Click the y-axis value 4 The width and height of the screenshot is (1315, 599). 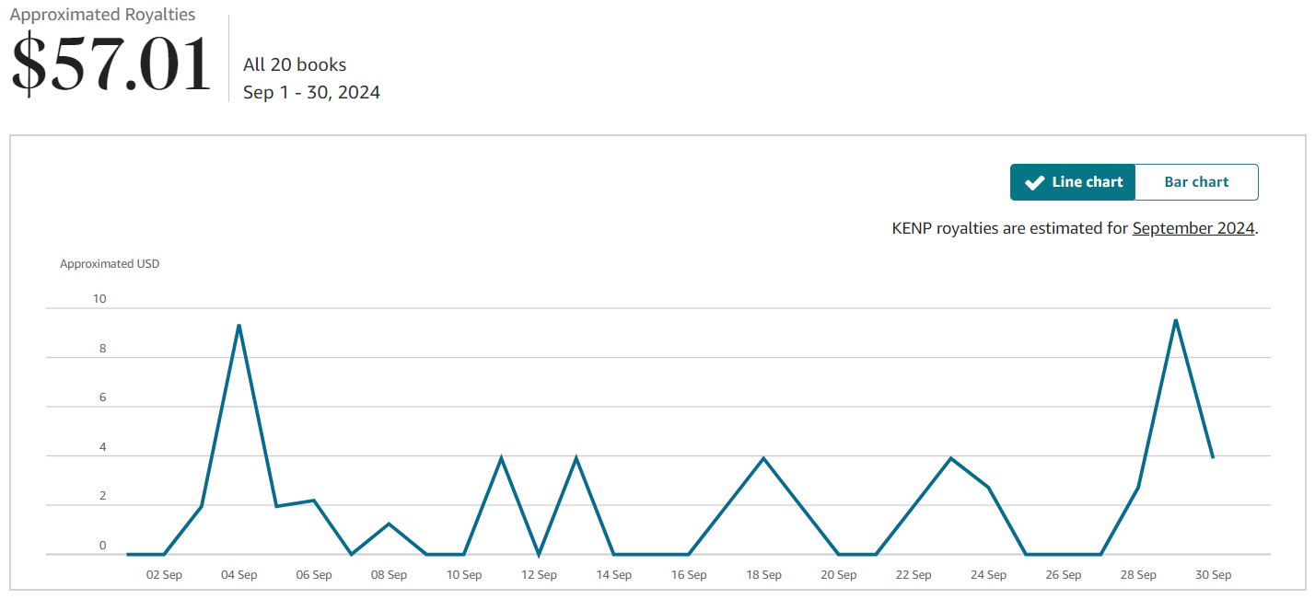click(103, 447)
